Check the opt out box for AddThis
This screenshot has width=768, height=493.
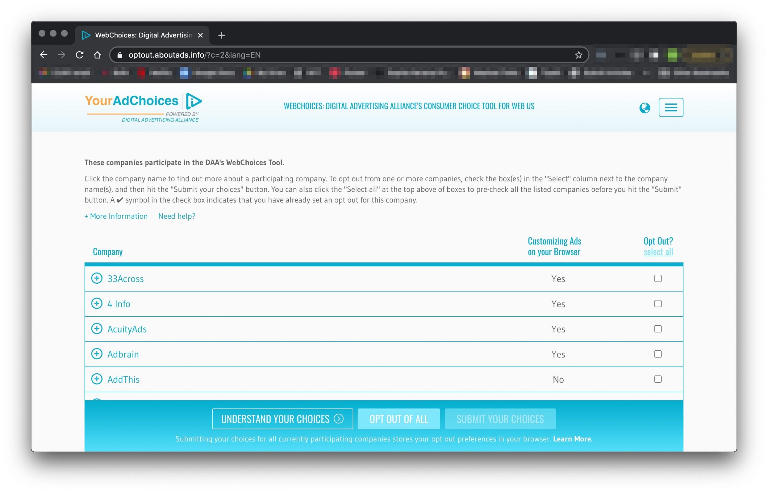point(658,379)
